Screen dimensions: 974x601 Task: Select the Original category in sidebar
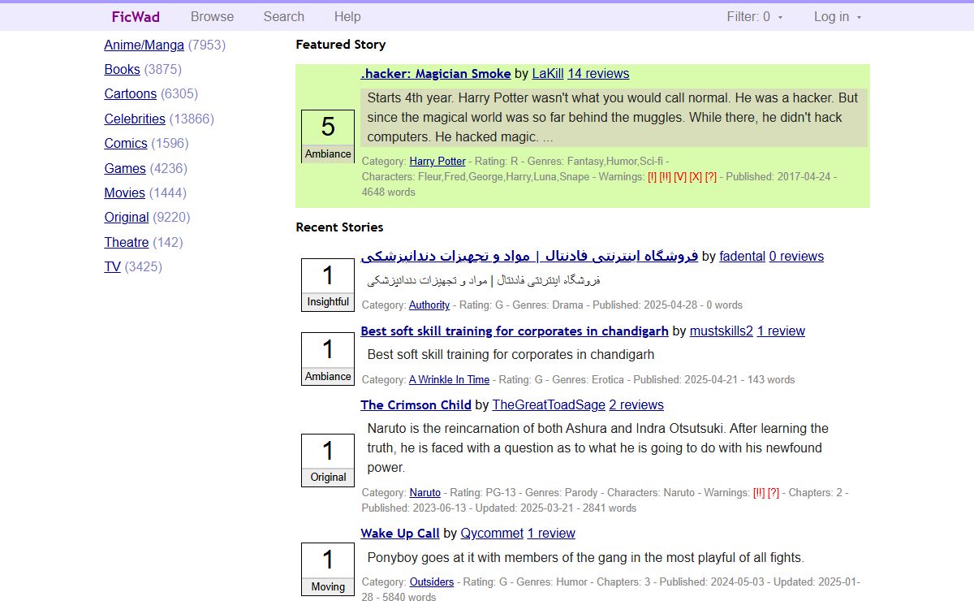126,217
